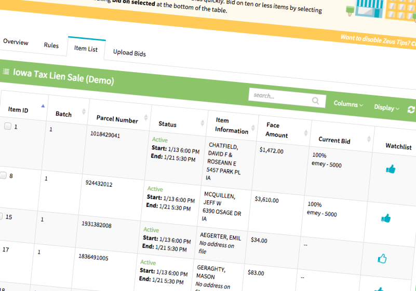Screen dimensions: 416x291
Task: Check the box beside item 15
Action: [1, 216]
